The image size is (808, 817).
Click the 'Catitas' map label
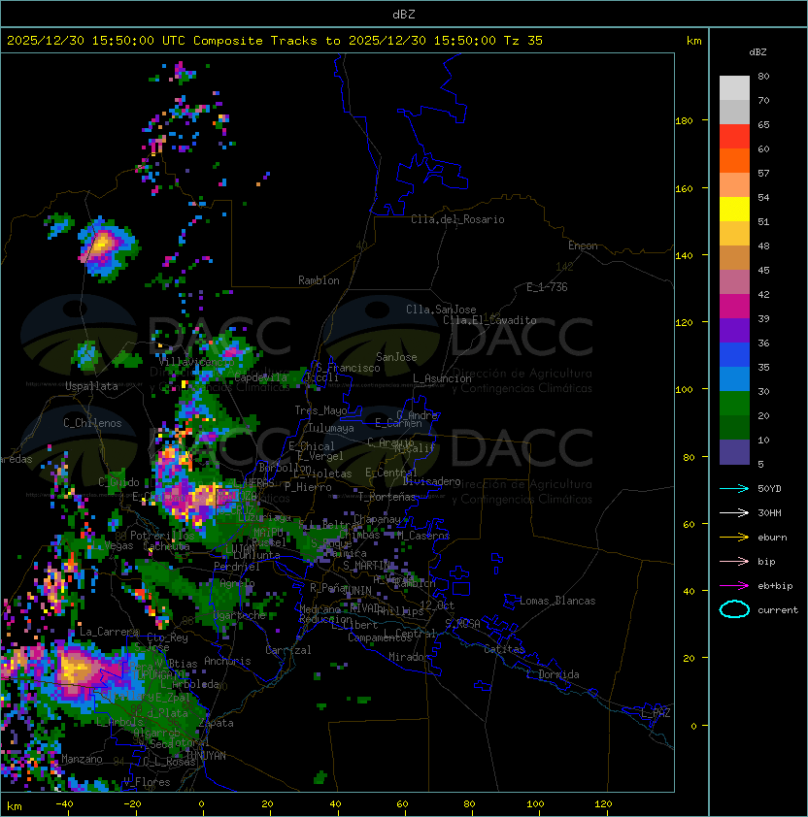click(504, 649)
